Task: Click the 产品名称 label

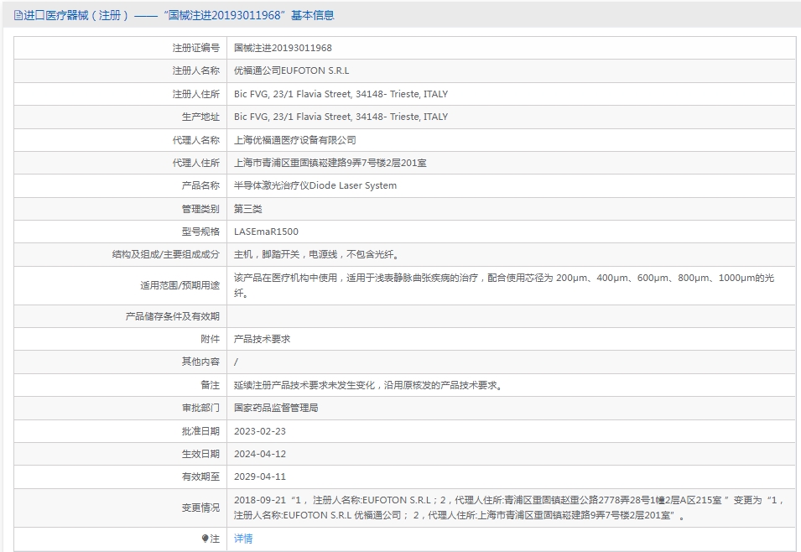Action: pos(200,185)
